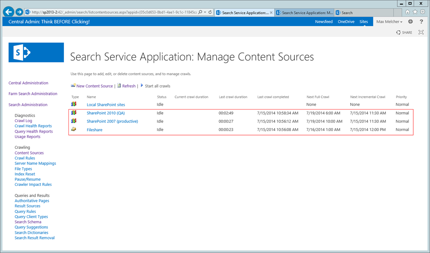Viewport: 430px width, 253px height.
Task: Click the browser back arrow button
Action: click(x=9, y=12)
